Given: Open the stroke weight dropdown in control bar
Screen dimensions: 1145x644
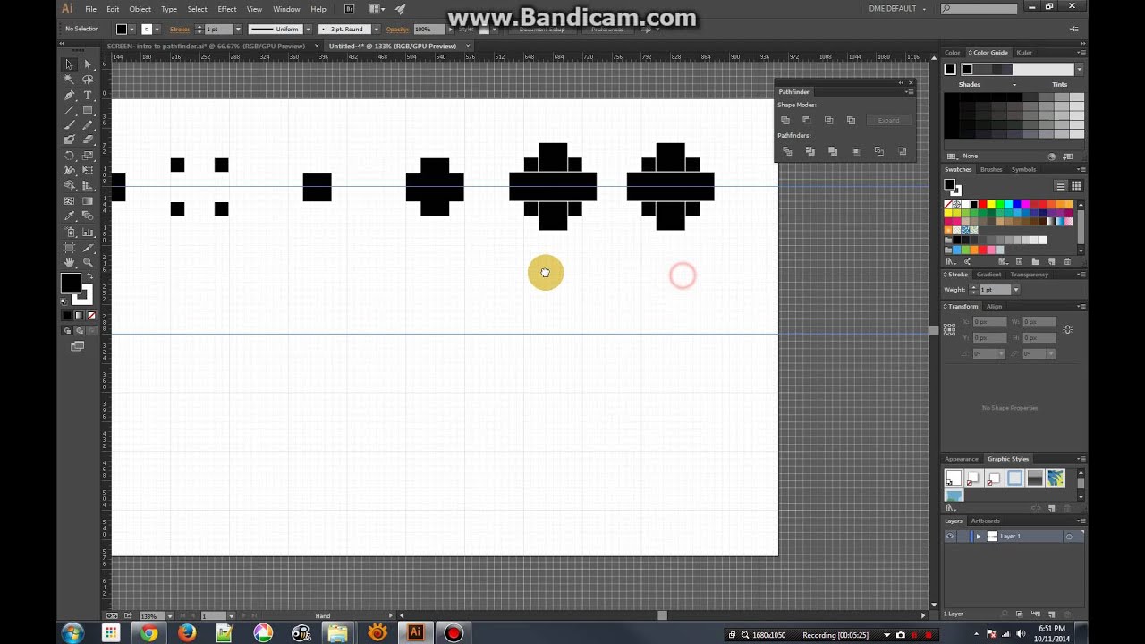Looking at the screenshot, I should tap(238, 29).
